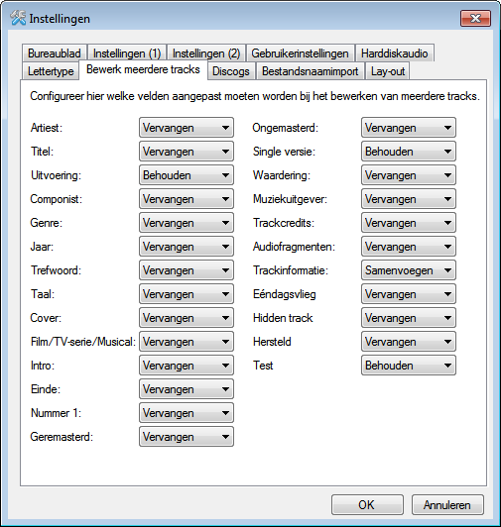501x527 pixels.
Task: Select the Harddiskaudio tab
Action: coord(395,53)
